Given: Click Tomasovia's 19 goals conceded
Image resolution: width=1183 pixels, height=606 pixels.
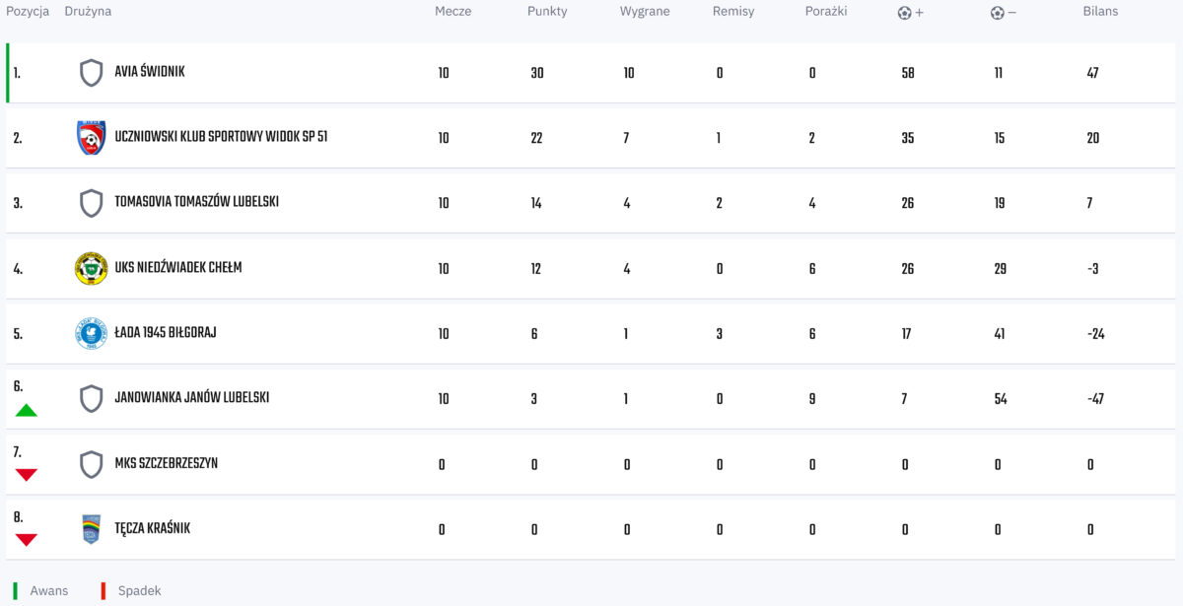Looking at the screenshot, I should [1000, 203].
